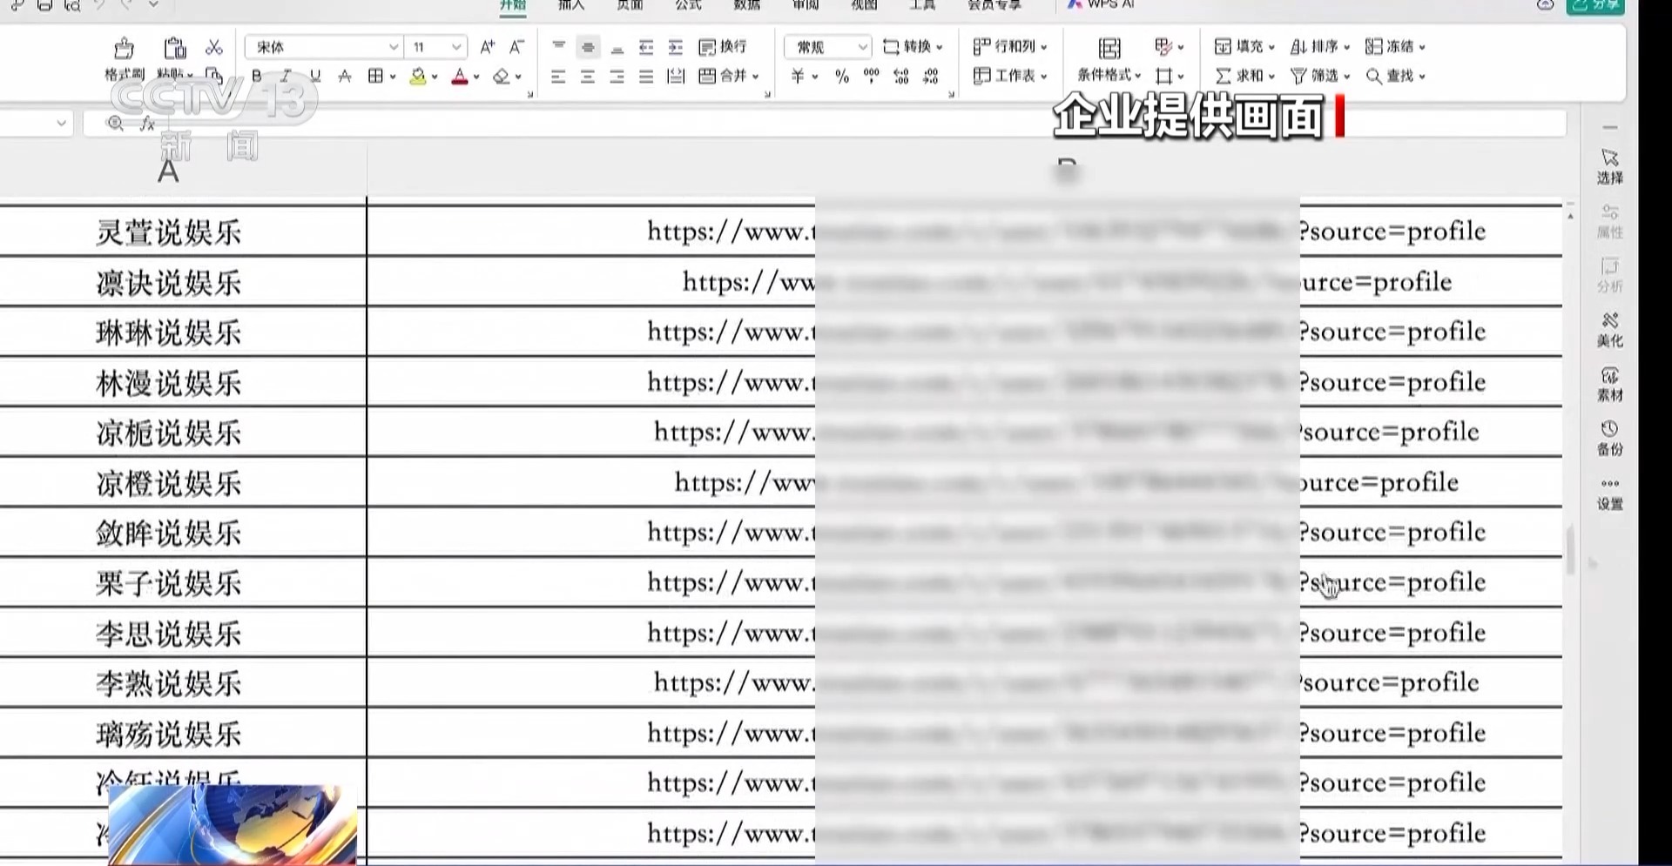1672x866 pixels.
Task: Click the center horizontal align icon
Action: point(588,77)
